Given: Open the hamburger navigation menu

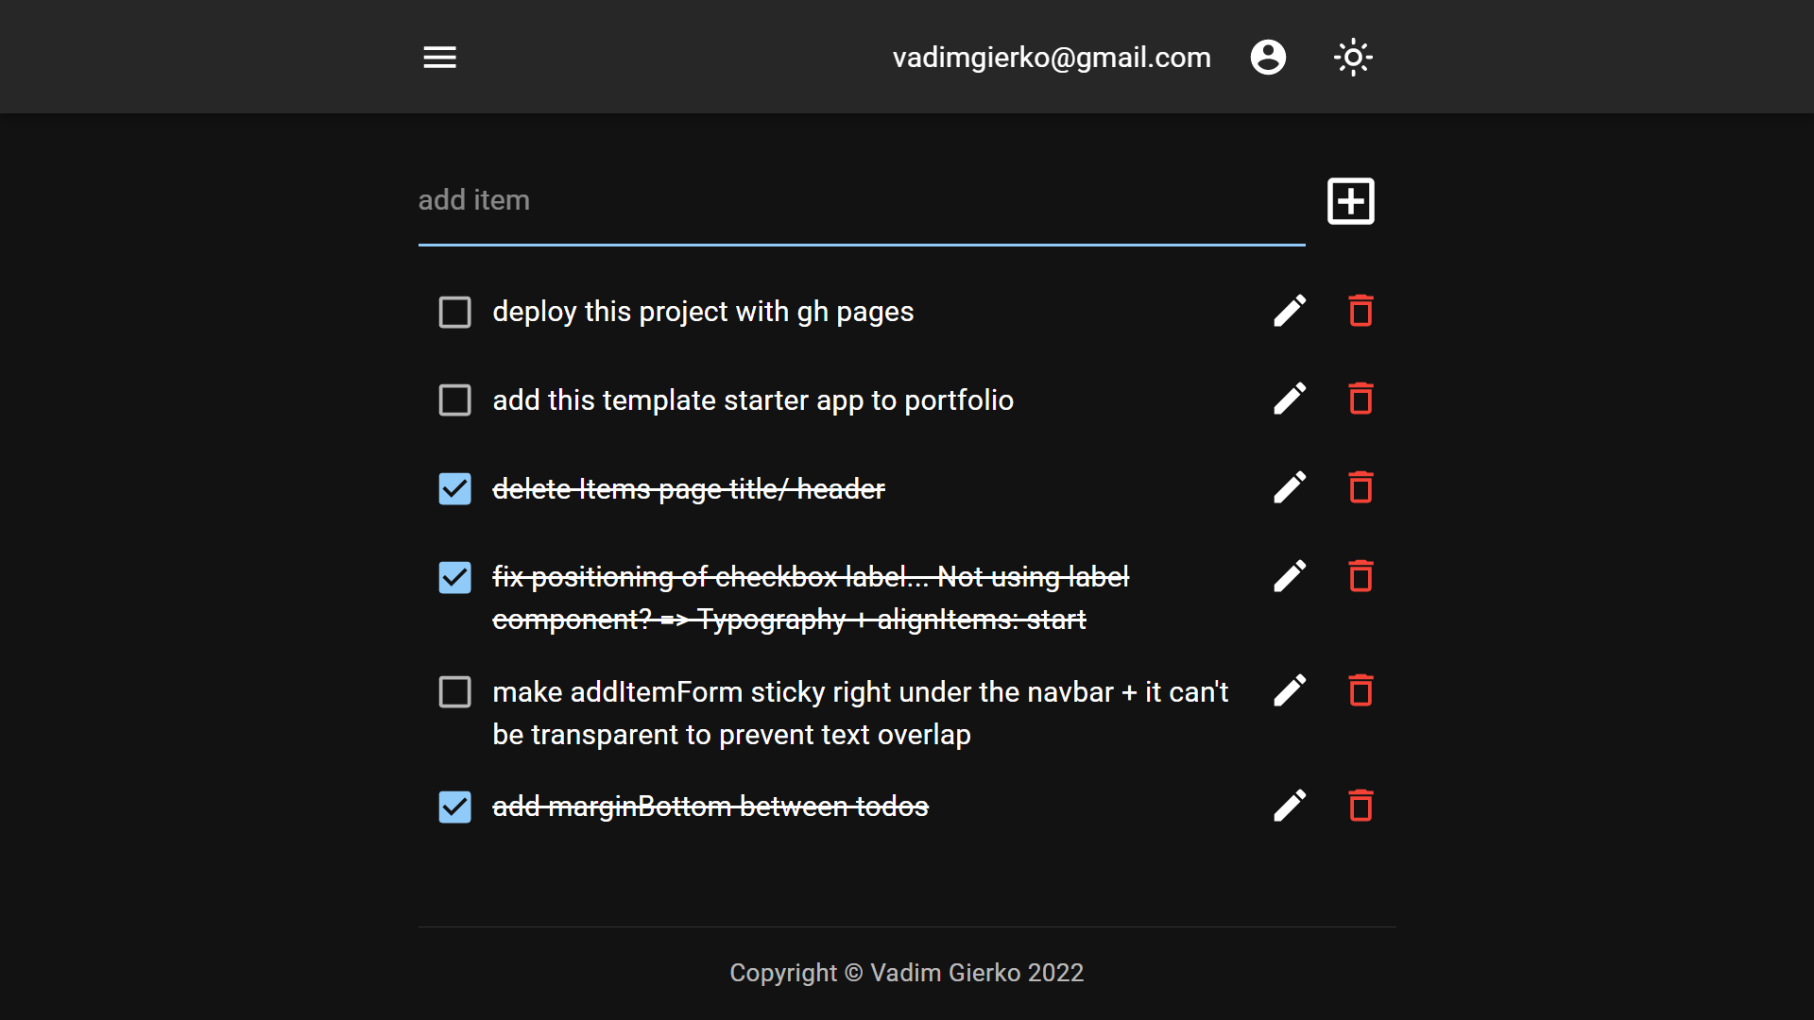Looking at the screenshot, I should pos(439,58).
